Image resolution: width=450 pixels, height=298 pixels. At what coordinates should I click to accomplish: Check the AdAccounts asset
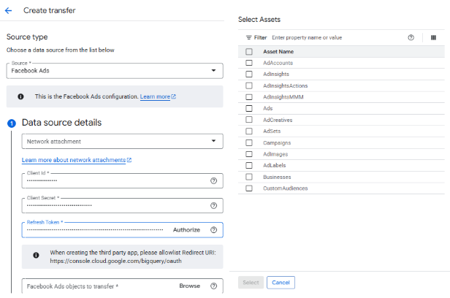click(249, 63)
